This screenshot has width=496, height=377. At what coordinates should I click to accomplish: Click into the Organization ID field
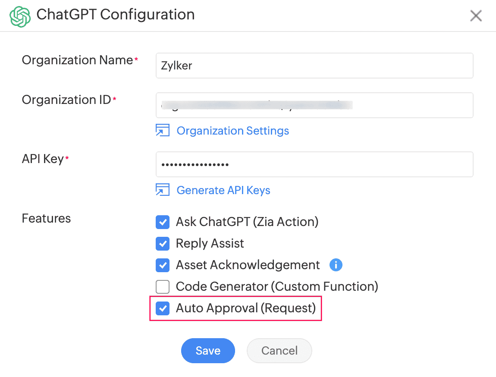pos(314,105)
